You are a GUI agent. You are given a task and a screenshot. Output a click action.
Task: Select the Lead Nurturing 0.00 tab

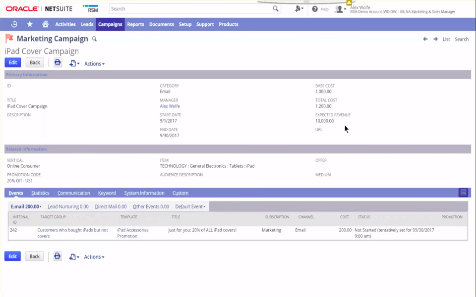(x=68, y=206)
